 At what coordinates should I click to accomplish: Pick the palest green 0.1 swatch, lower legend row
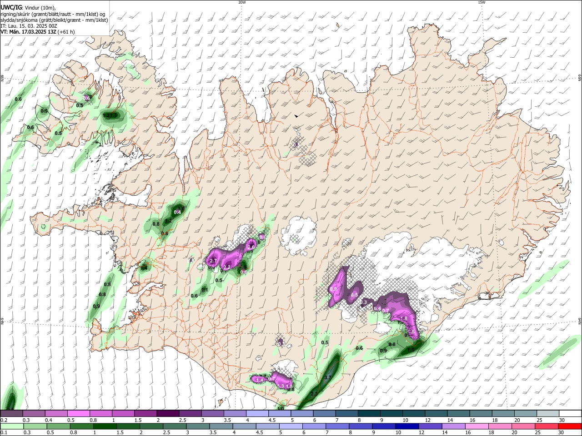point(12,426)
